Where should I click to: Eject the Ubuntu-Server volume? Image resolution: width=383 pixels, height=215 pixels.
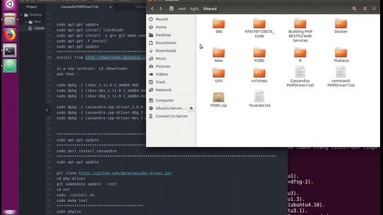[191, 108]
